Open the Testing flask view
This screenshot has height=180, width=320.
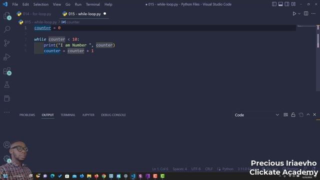[6, 84]
